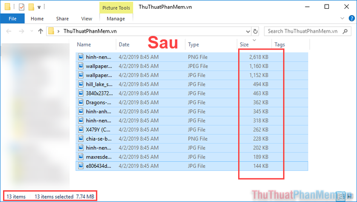The image size is (357, 202).
Task: Click the folder icon in address bar
Action: [x=51, y=31]
